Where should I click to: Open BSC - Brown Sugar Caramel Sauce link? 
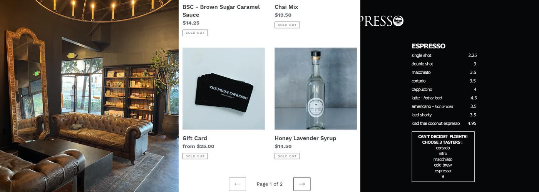point(221,11)
